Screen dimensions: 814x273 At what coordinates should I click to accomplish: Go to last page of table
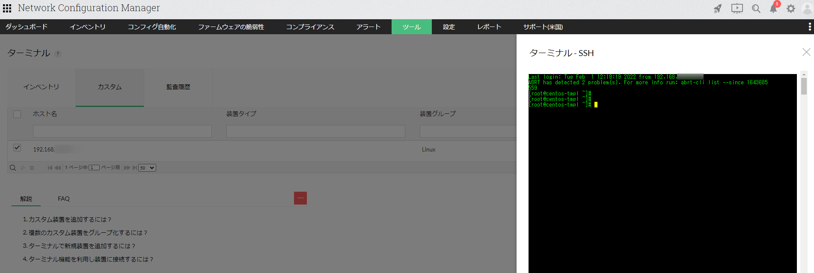135,168
